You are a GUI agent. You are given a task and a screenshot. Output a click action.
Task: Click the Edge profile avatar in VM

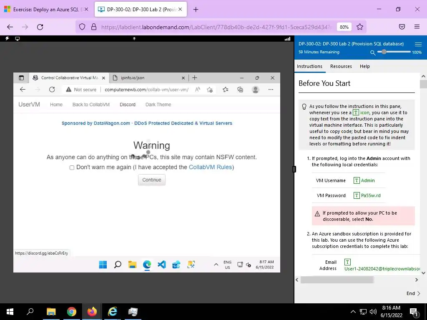click(256, 90)
